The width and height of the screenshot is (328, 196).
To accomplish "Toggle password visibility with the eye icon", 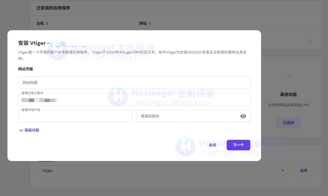I will point(243,116).
